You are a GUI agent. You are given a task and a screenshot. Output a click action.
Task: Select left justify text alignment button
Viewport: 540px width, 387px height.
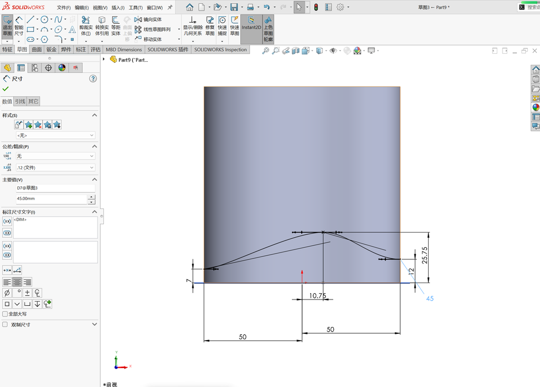7,282
